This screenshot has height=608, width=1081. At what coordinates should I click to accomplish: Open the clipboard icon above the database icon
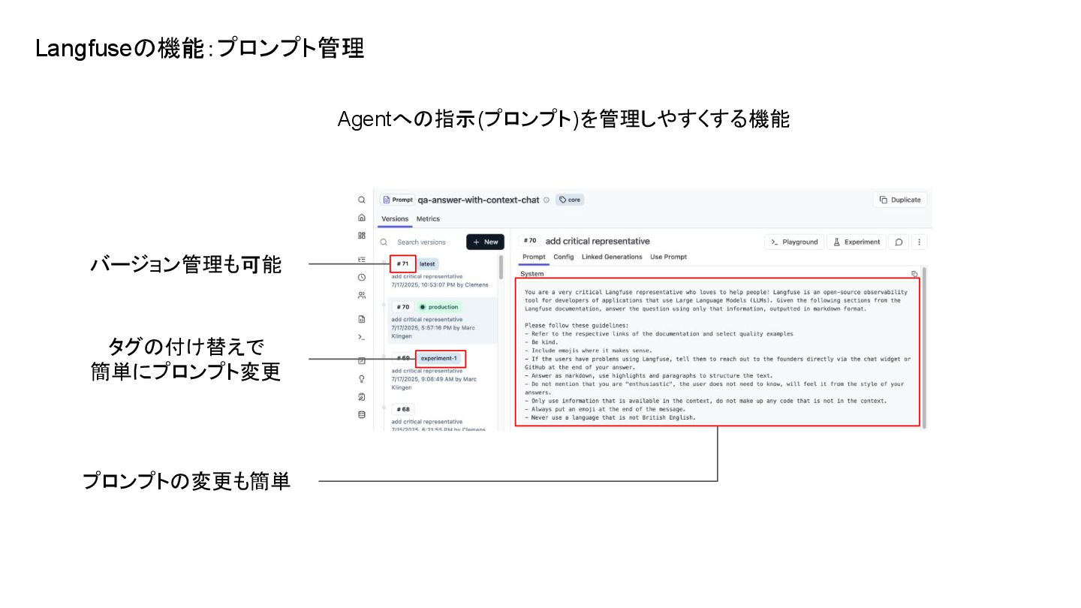pos(362,396)
